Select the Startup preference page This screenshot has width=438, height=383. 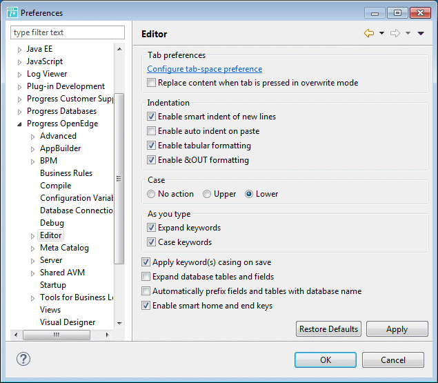coord(53,285)
